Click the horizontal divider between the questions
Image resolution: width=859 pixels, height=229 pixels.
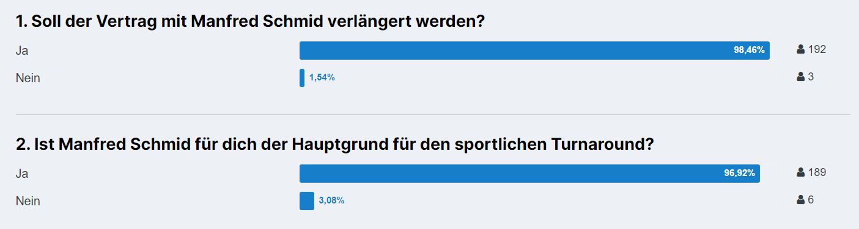pos(433,114)
